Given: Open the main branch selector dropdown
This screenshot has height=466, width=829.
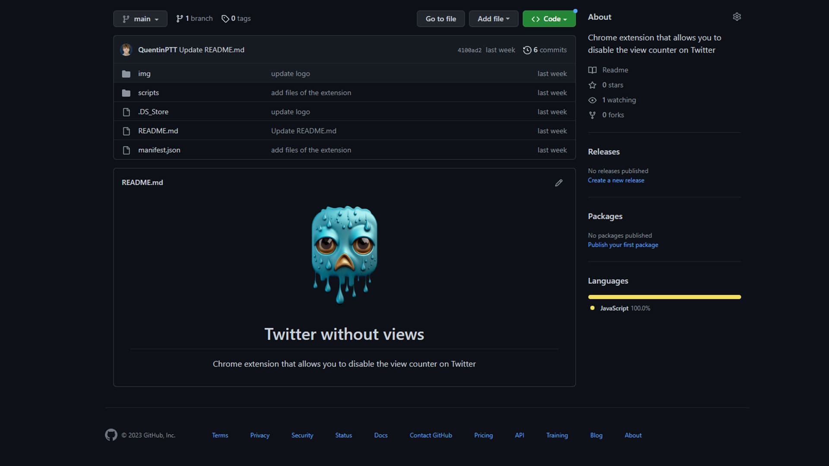Looking at the screenshot, I should (140, 19).
